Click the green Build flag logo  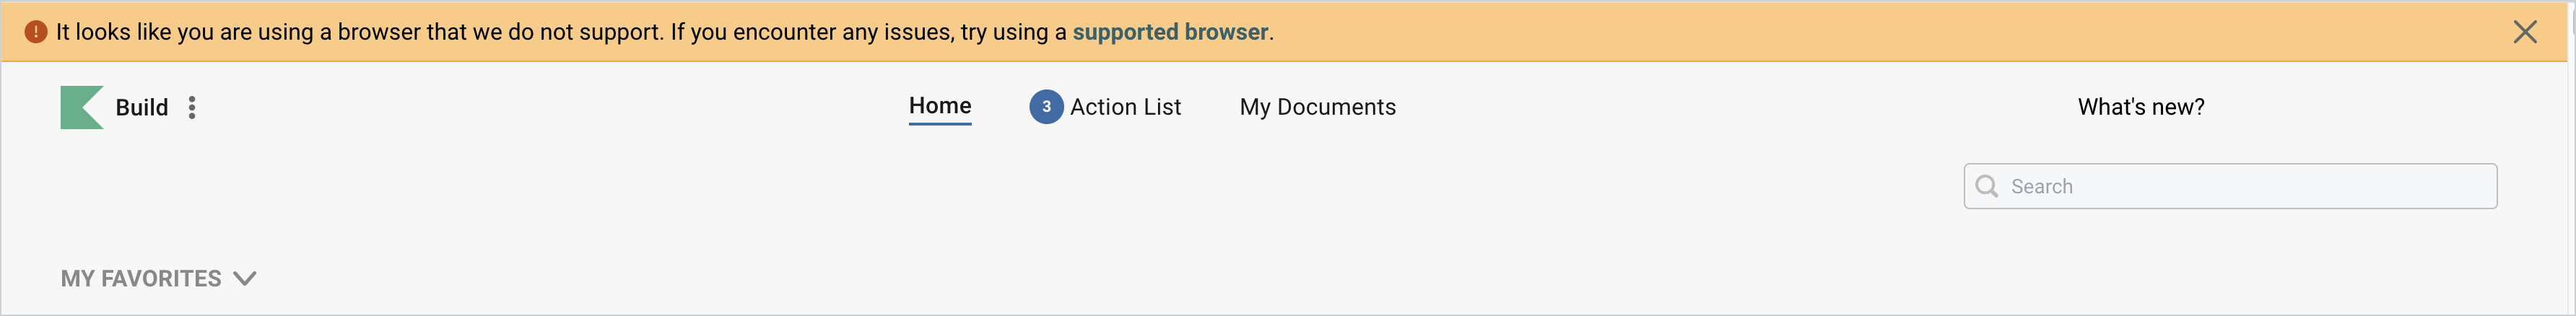(81, 107)
